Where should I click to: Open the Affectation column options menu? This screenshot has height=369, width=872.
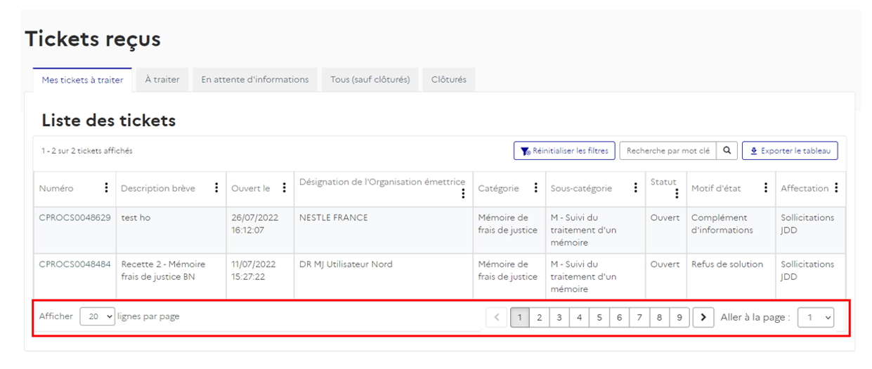(835, 188)
